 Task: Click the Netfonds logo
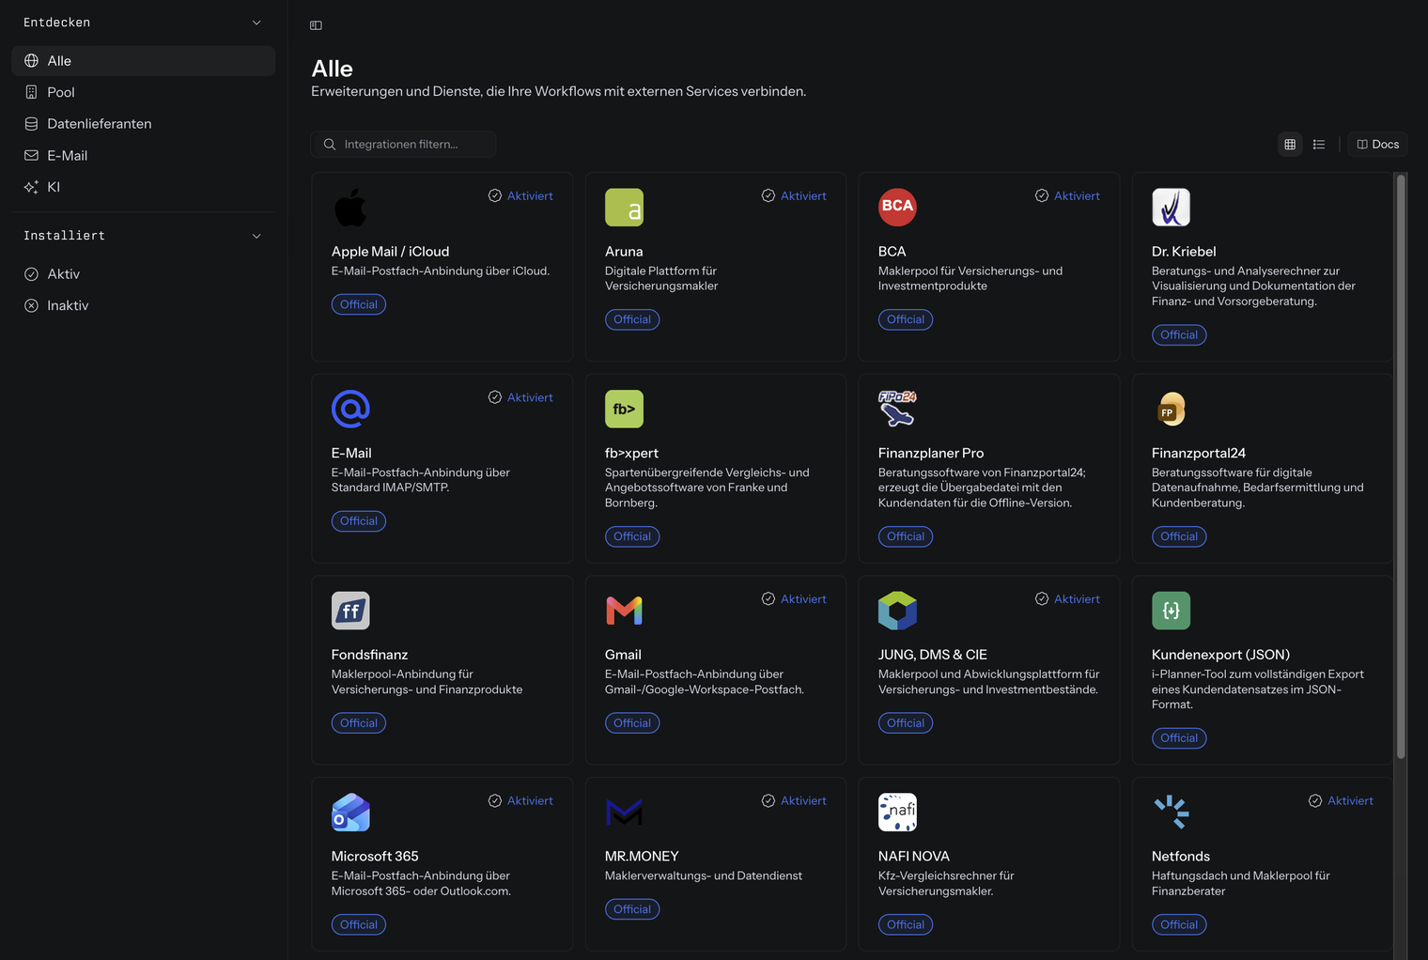[1171, 813]
